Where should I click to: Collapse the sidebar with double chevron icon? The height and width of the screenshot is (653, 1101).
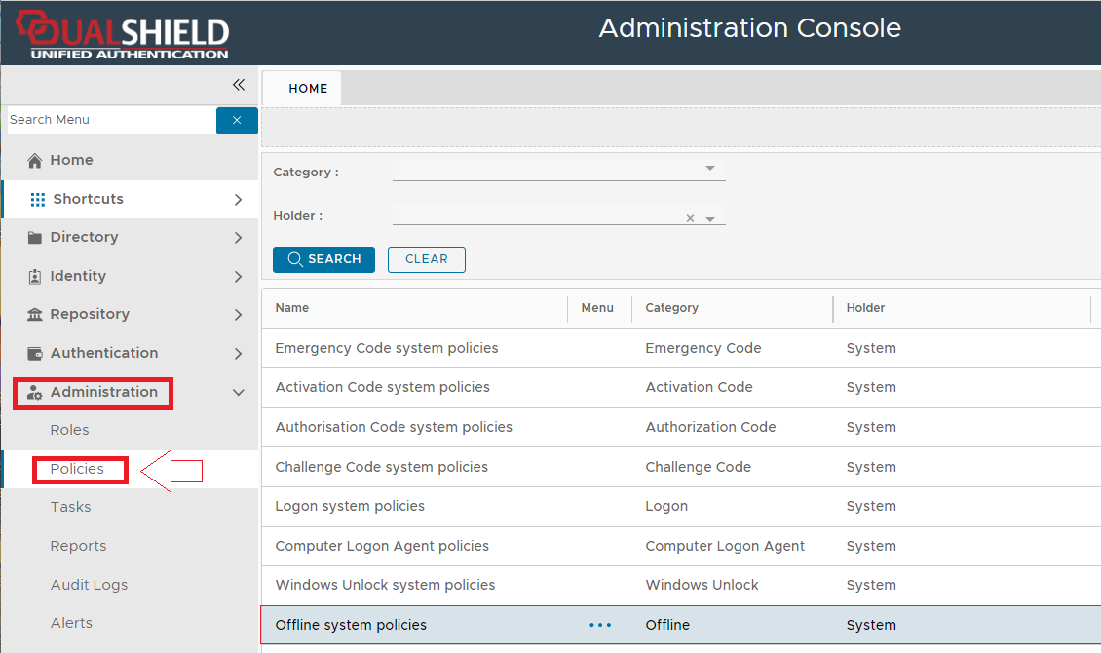point(239,85)
